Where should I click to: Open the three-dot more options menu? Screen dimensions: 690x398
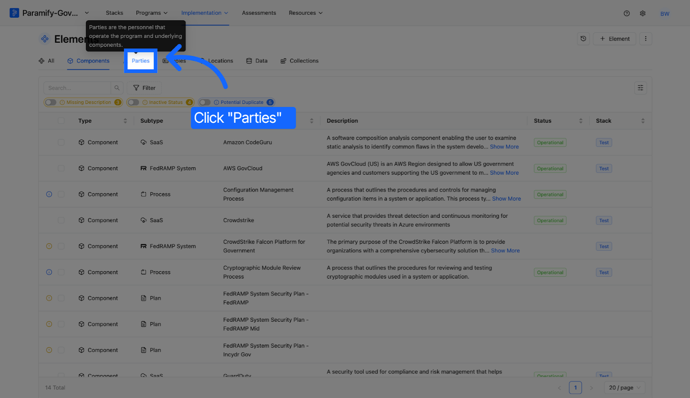pyautogui.click(x=646, y=39)
